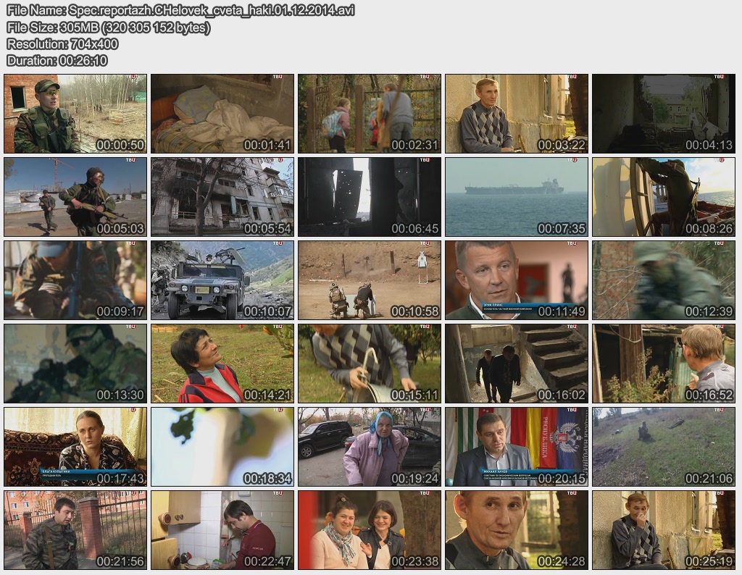Click the kitchen scene thumbnail at 00:22:47
Viewport: 742px width, 575px height.
(222, 530)
